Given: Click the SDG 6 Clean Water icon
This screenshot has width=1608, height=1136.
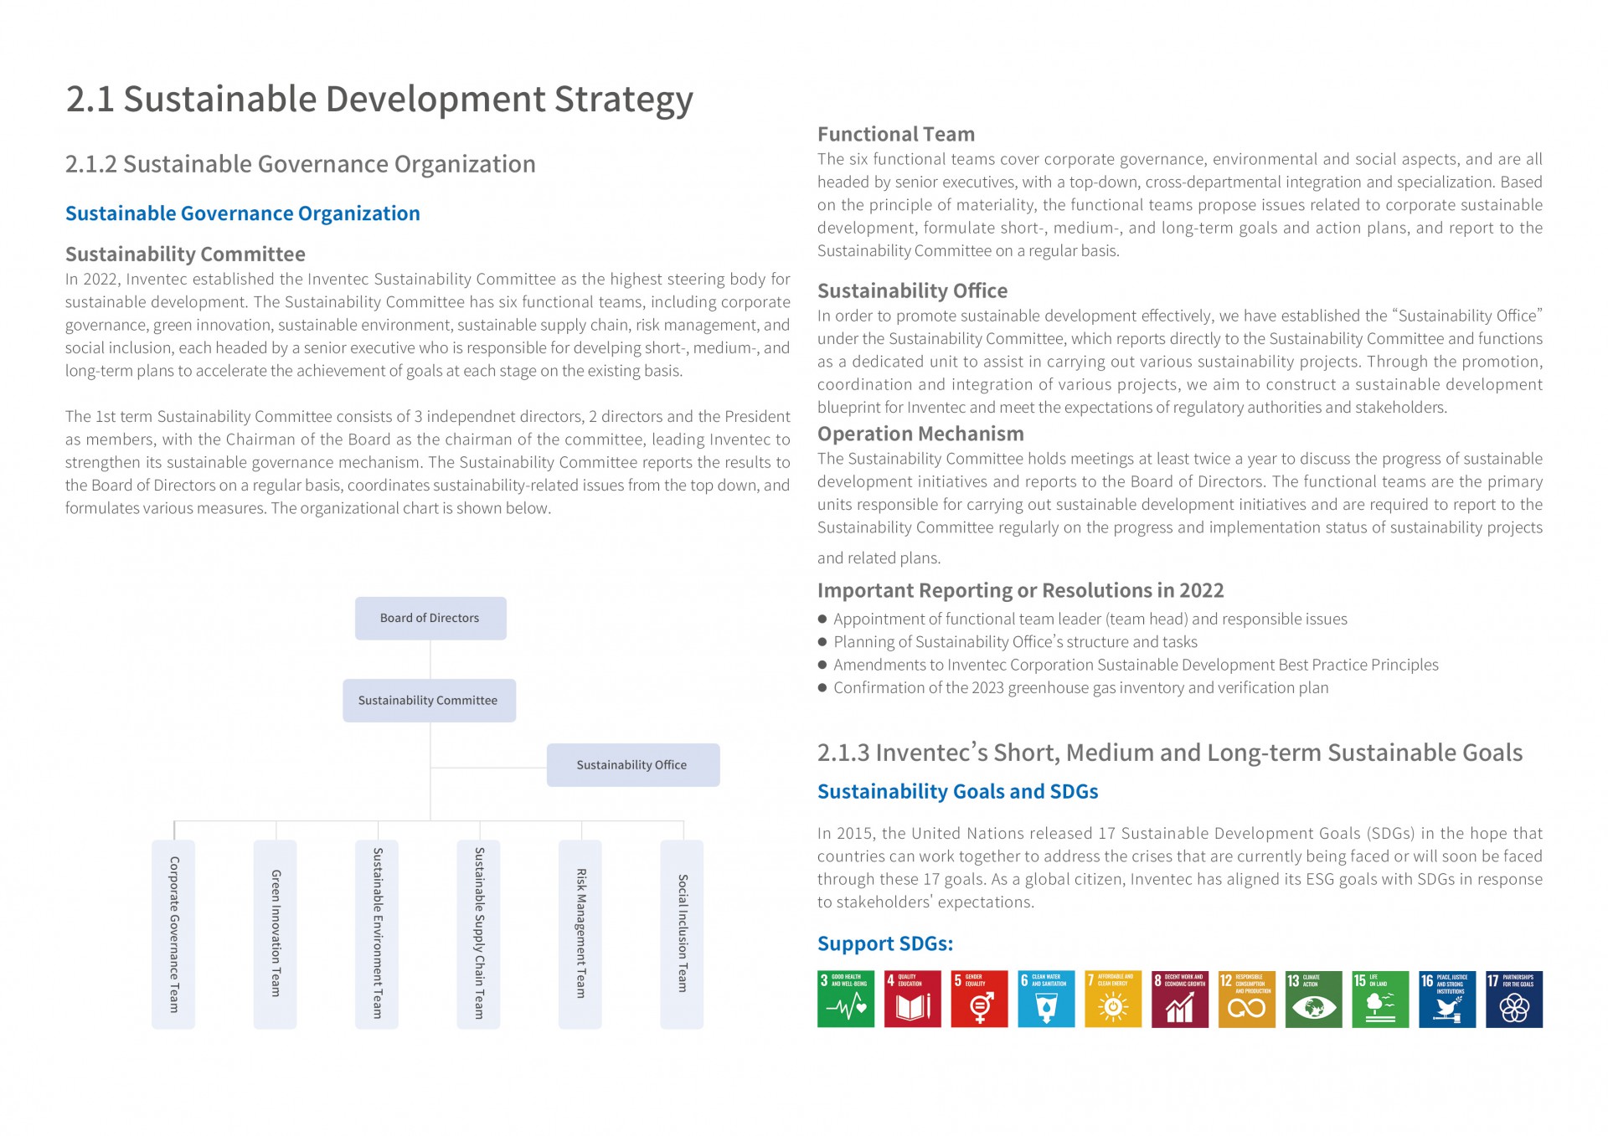Looking at the screenshot, I should (1046, 999).
